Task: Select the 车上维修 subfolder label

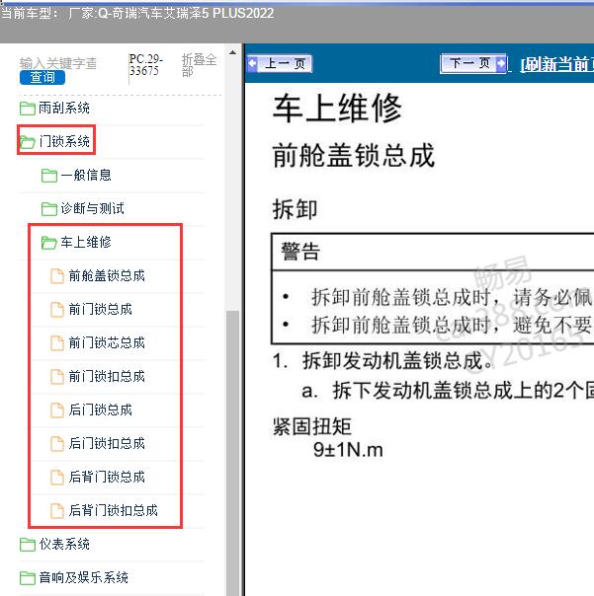Action: click(x=86, y=243)
